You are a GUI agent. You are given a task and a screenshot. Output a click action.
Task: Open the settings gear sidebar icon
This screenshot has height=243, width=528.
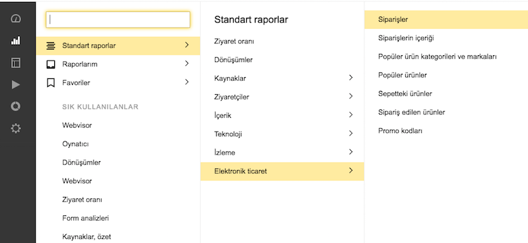coord(16,128)
